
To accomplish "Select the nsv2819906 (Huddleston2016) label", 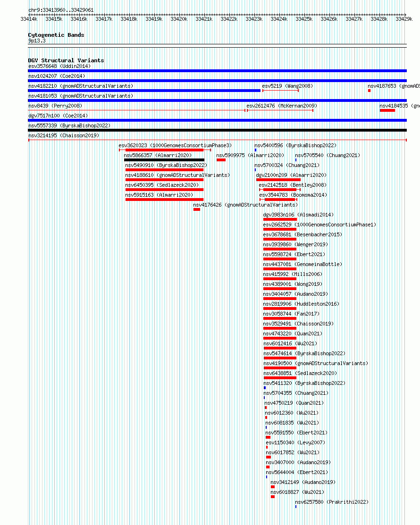I will 302,304.
